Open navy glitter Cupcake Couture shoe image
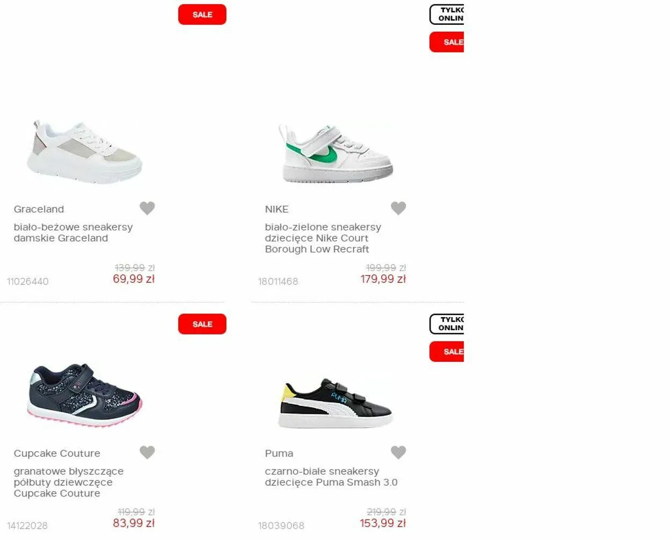The image size is (671, 540). [85, 396]
